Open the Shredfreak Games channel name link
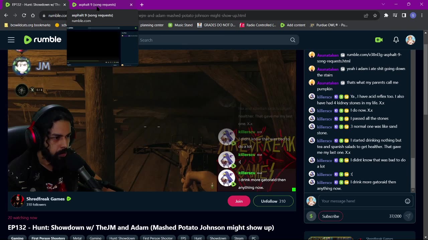The width and height of the screenshot is (428, 240). click(45, 199)
